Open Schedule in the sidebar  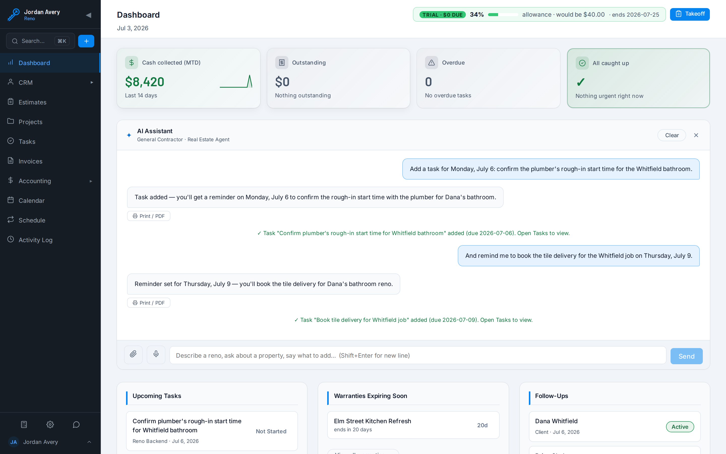[50, 220]
